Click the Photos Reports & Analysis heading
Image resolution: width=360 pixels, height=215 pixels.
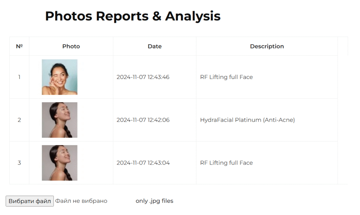click(x=133, y=16)
